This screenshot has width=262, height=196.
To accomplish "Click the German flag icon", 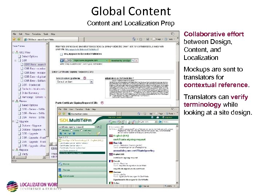I will [x=111, y=172].
